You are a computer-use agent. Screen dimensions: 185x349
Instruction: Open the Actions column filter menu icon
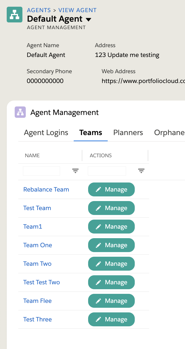tap(141, 171)
